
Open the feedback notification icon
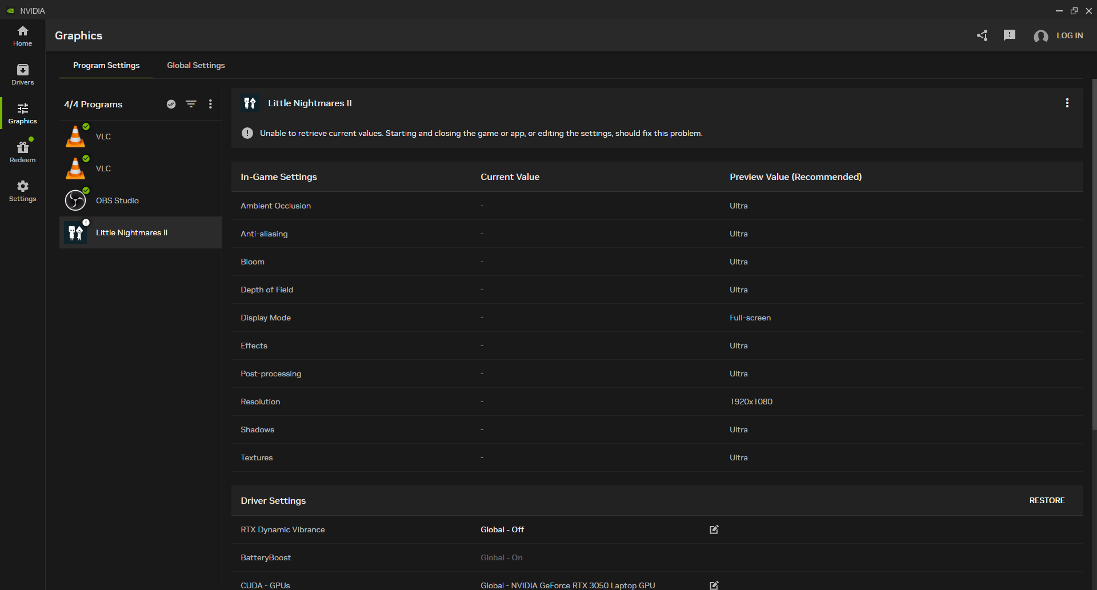point(1010,35)
